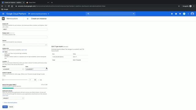Click the Total row in cost table

(x=70, y=60)
